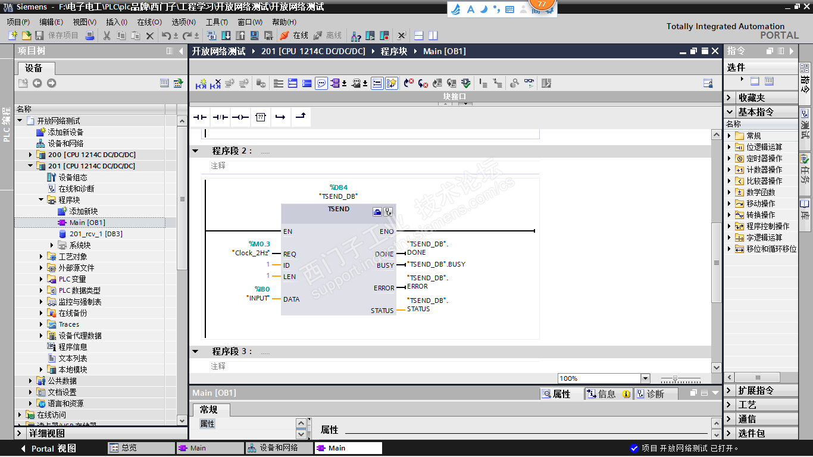Click the new project icon in main toolbar
This screenshot has width=813, height=457.
click(x=12, y=36)
